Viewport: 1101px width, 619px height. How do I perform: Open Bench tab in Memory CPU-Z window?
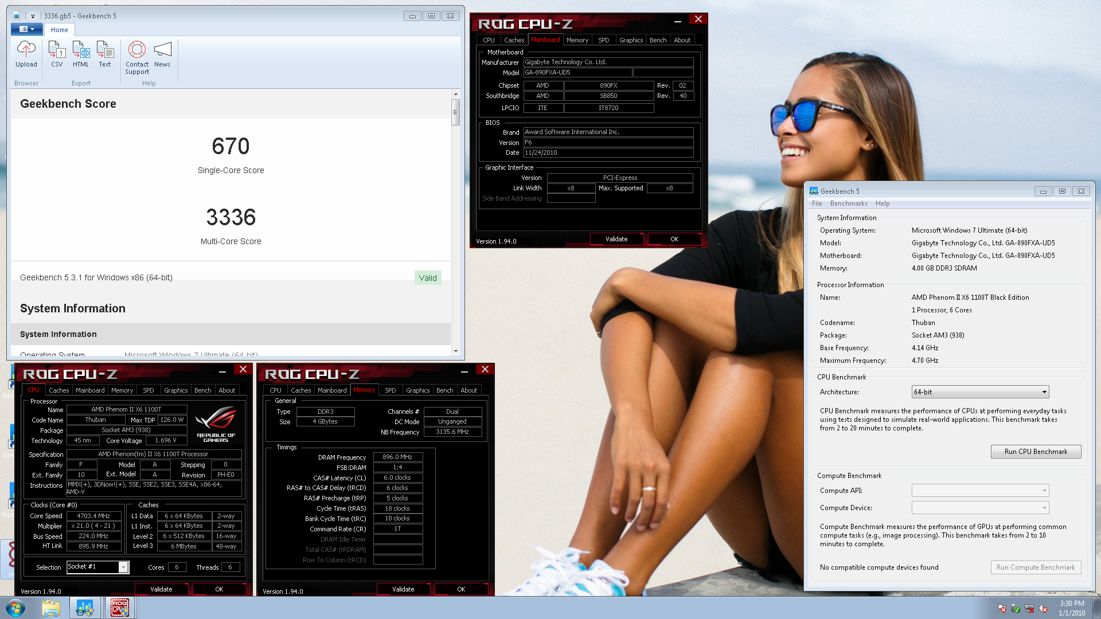click(x=444, y=390)
